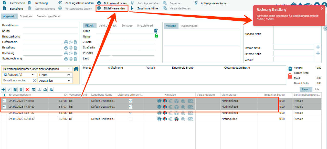Screen dimensions: 327x149
Task: Click the Dokument drucken printer icon
Action: [x=99, y=3]
